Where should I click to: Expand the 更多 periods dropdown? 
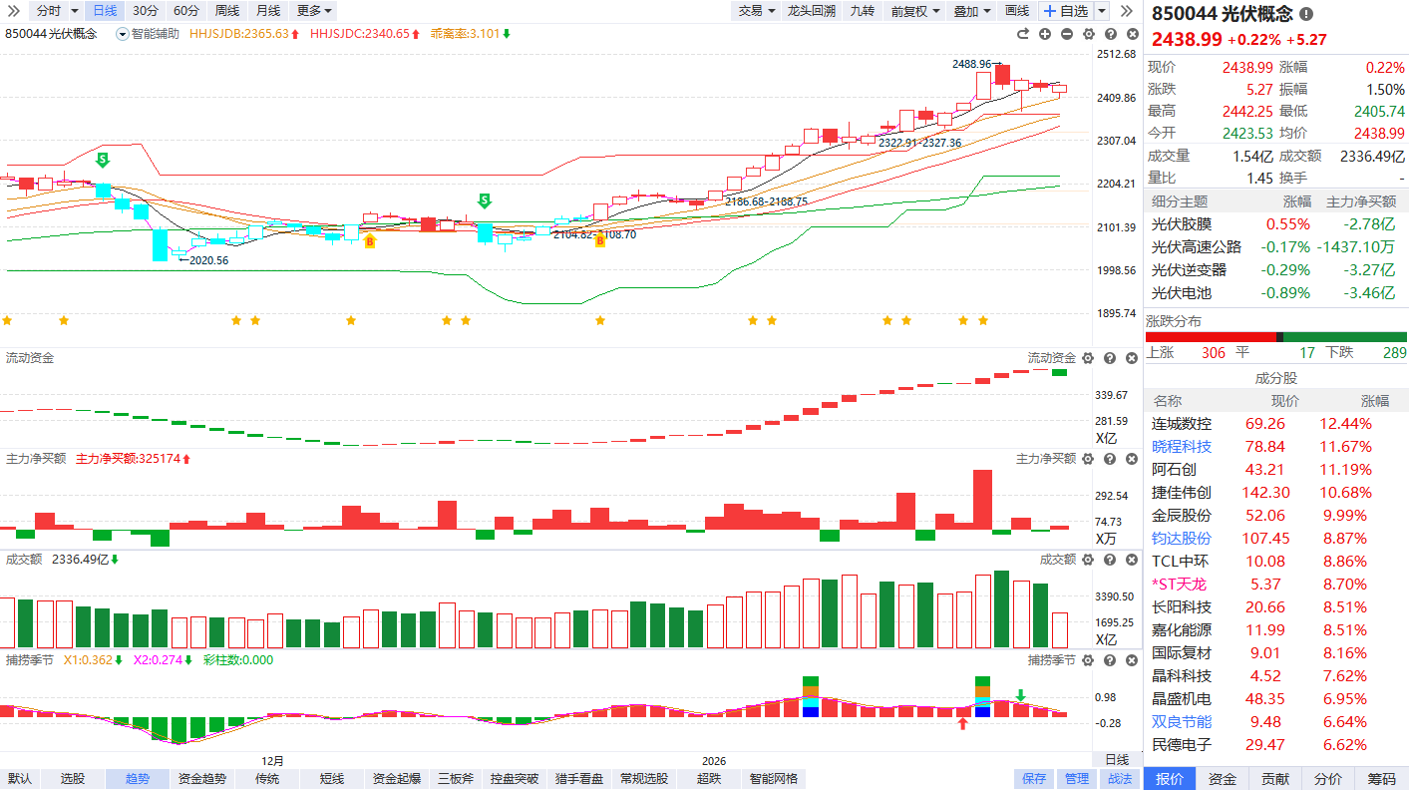pyautogui.click(x=314, y=11)
